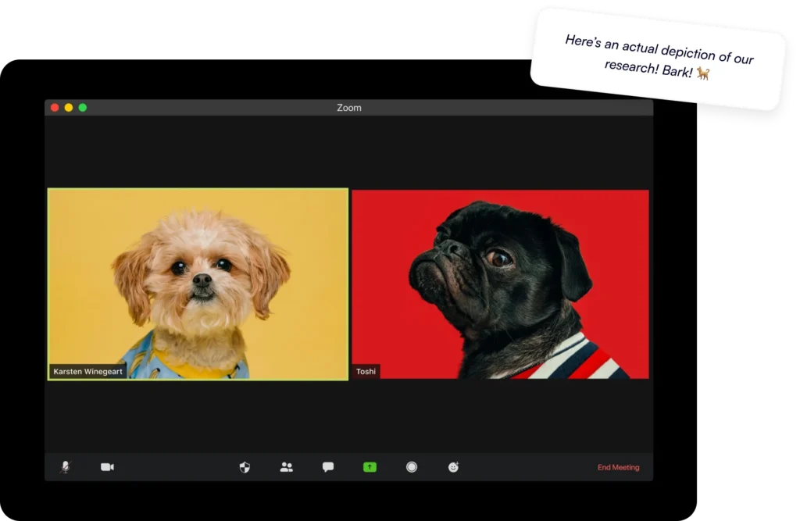Click the dog emoji in speech bubble
The height and width of the screenshot is (521, 800).
(703, 73)
